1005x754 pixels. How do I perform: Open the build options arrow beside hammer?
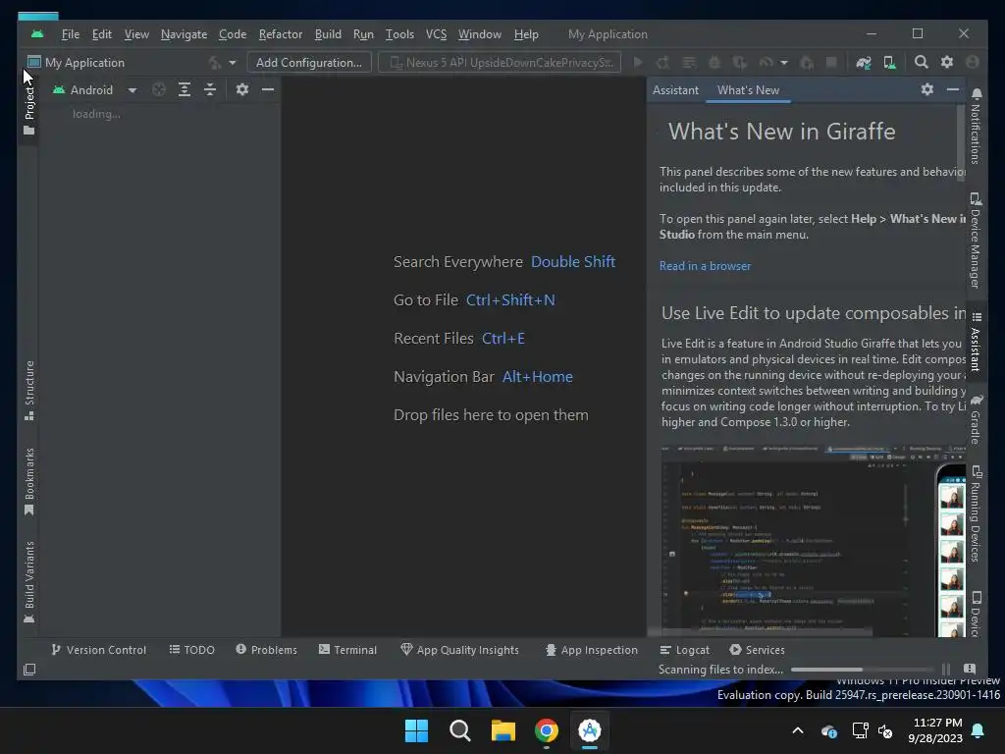pyautogui.click(x=232, y=63)
